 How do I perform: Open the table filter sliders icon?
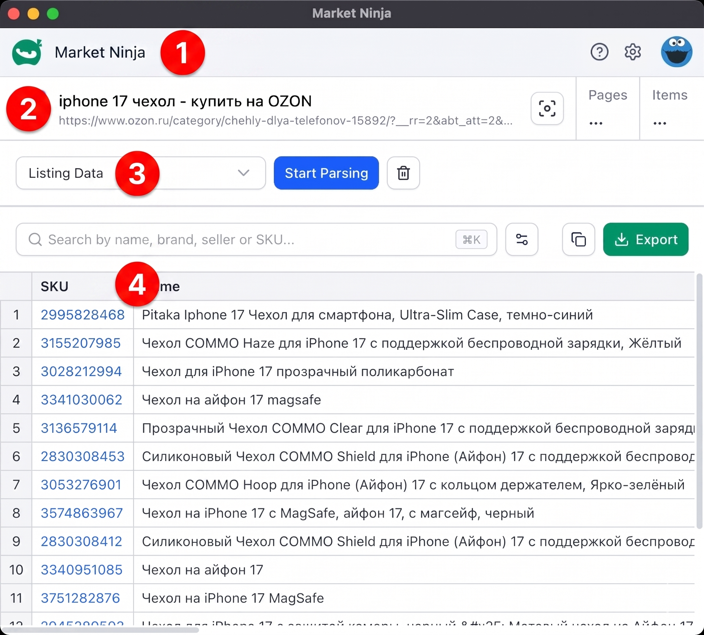(x=521, y=239)
